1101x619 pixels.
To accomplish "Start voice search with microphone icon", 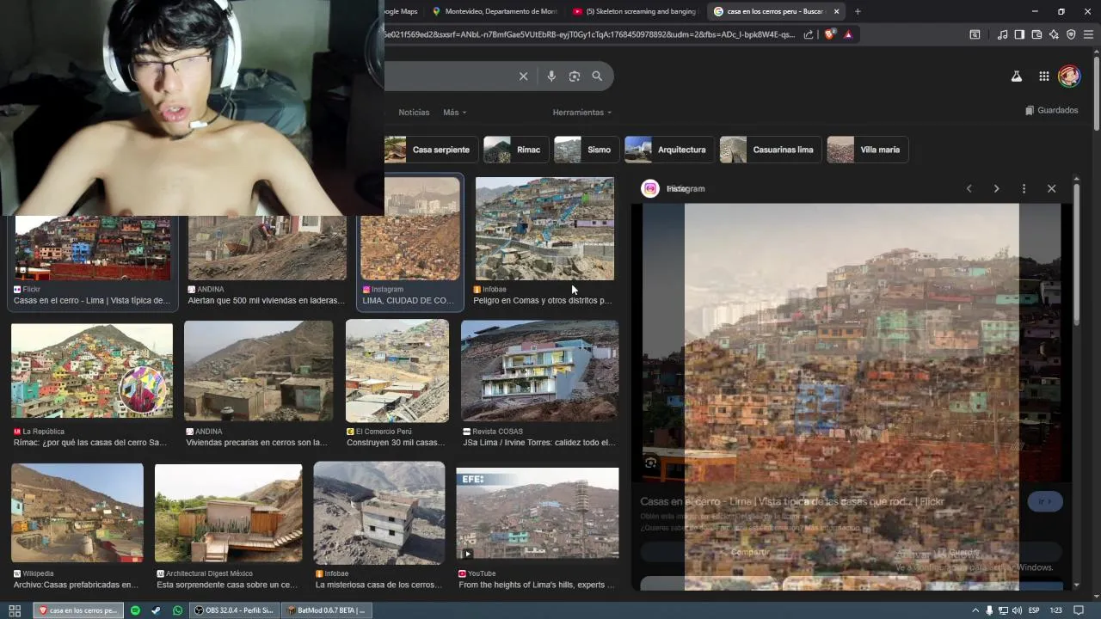I will pyautogui.click(x=551, y=77).
